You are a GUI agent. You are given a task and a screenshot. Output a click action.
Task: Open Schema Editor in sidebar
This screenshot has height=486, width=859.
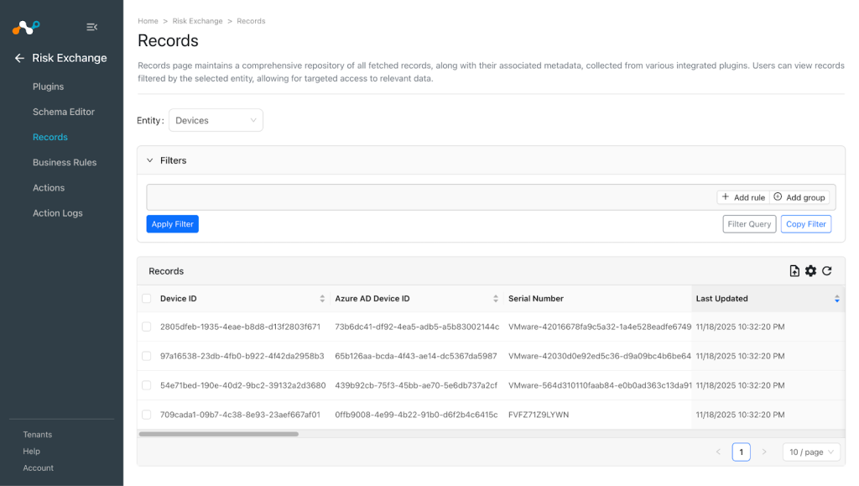64,112
